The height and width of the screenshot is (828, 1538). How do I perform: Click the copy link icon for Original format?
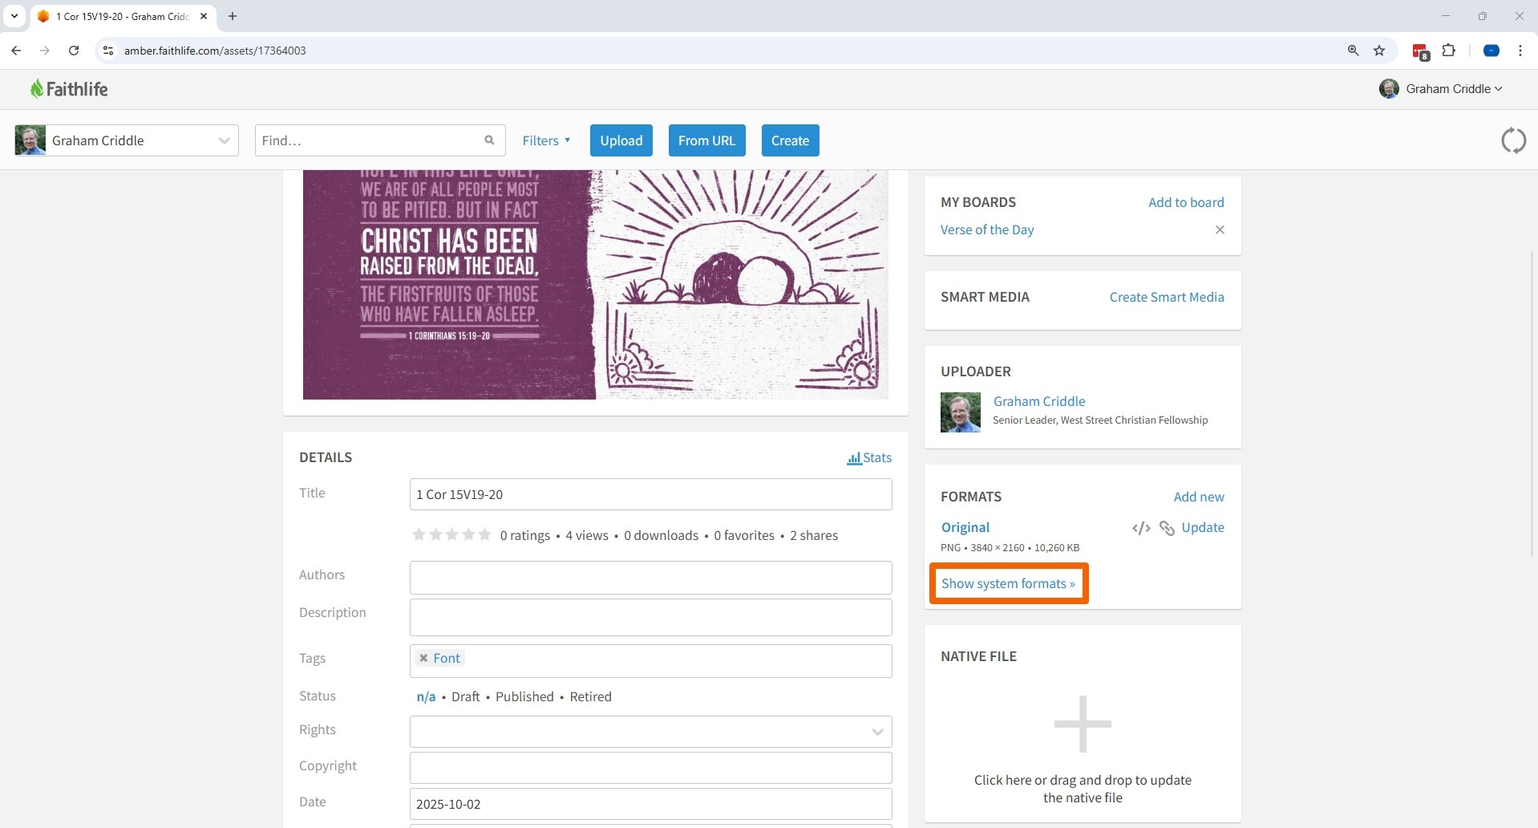pyautogui.click(x=1167, y=528)
